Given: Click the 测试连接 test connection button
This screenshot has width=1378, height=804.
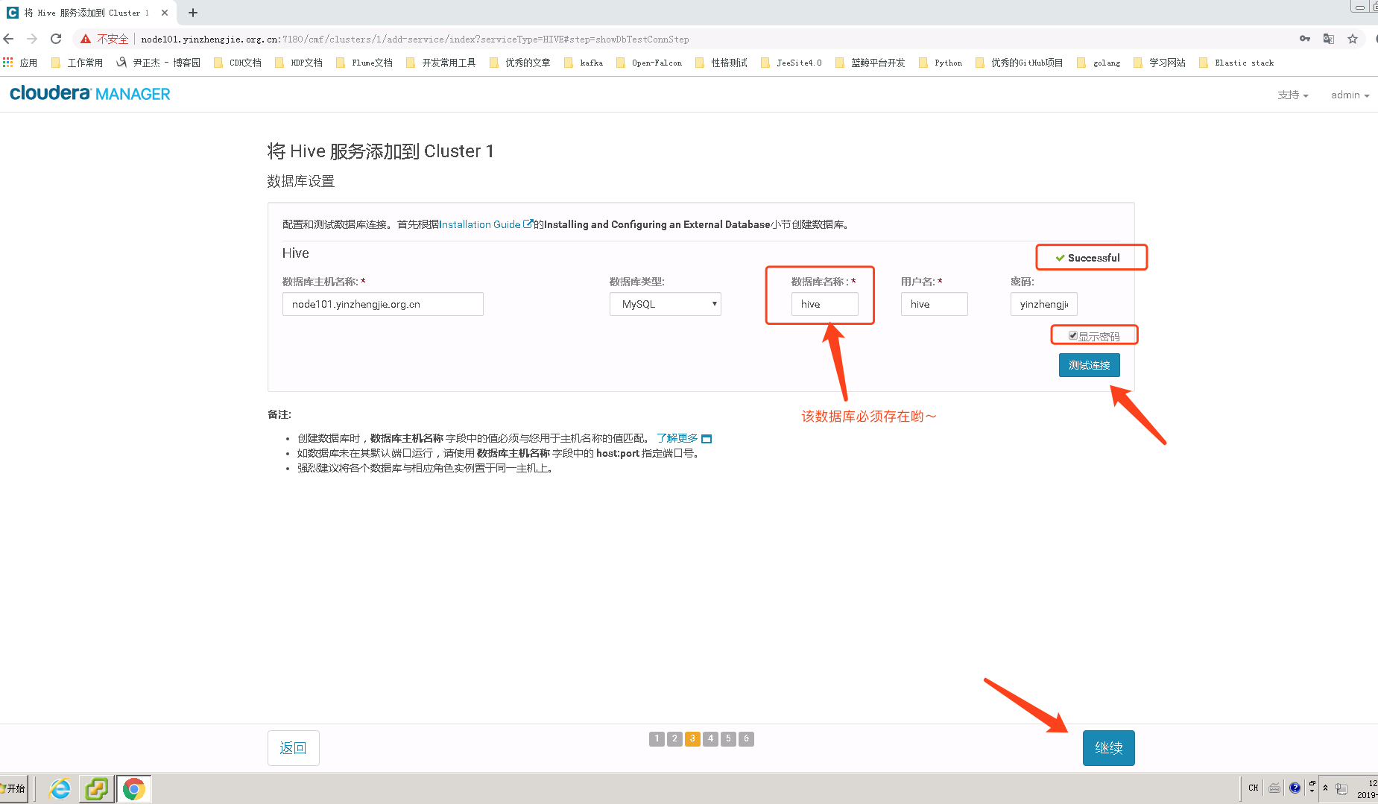Looking at the screenshot, I should point(1089,365).
